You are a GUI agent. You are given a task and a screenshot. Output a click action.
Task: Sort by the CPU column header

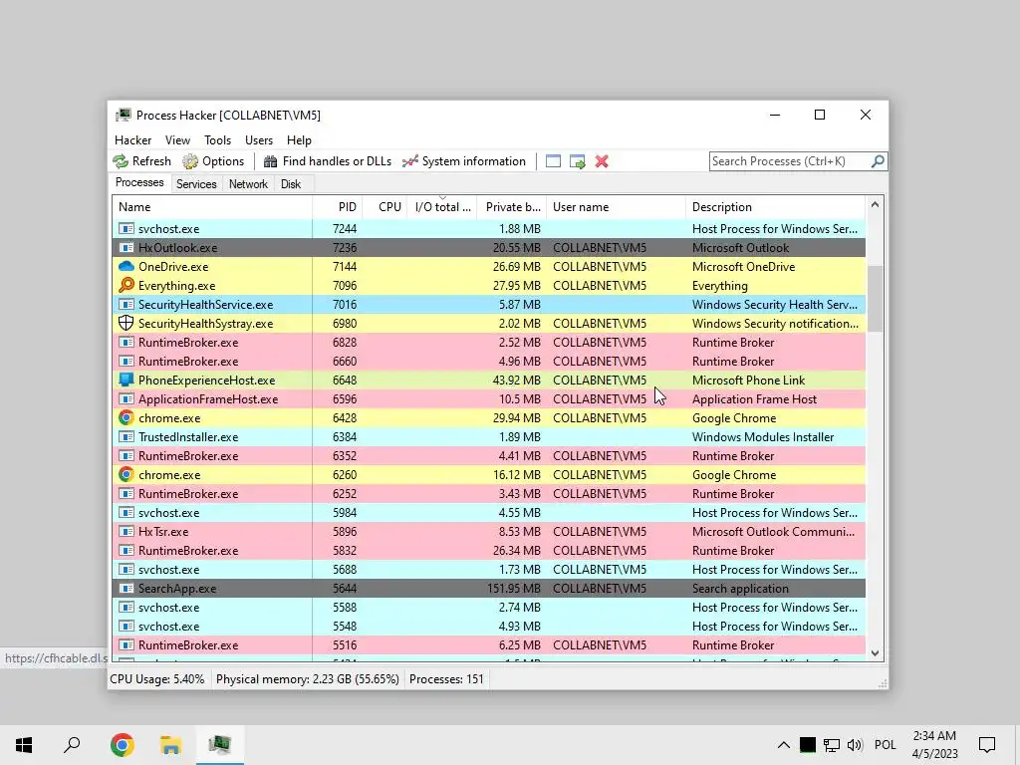(385, 207)
